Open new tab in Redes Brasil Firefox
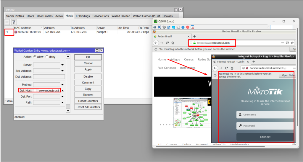303x162 pixels. (x=194, y=36)
